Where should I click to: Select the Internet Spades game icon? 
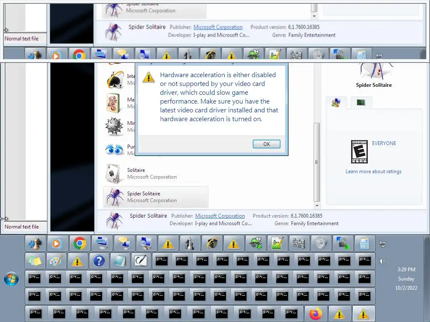115,80
